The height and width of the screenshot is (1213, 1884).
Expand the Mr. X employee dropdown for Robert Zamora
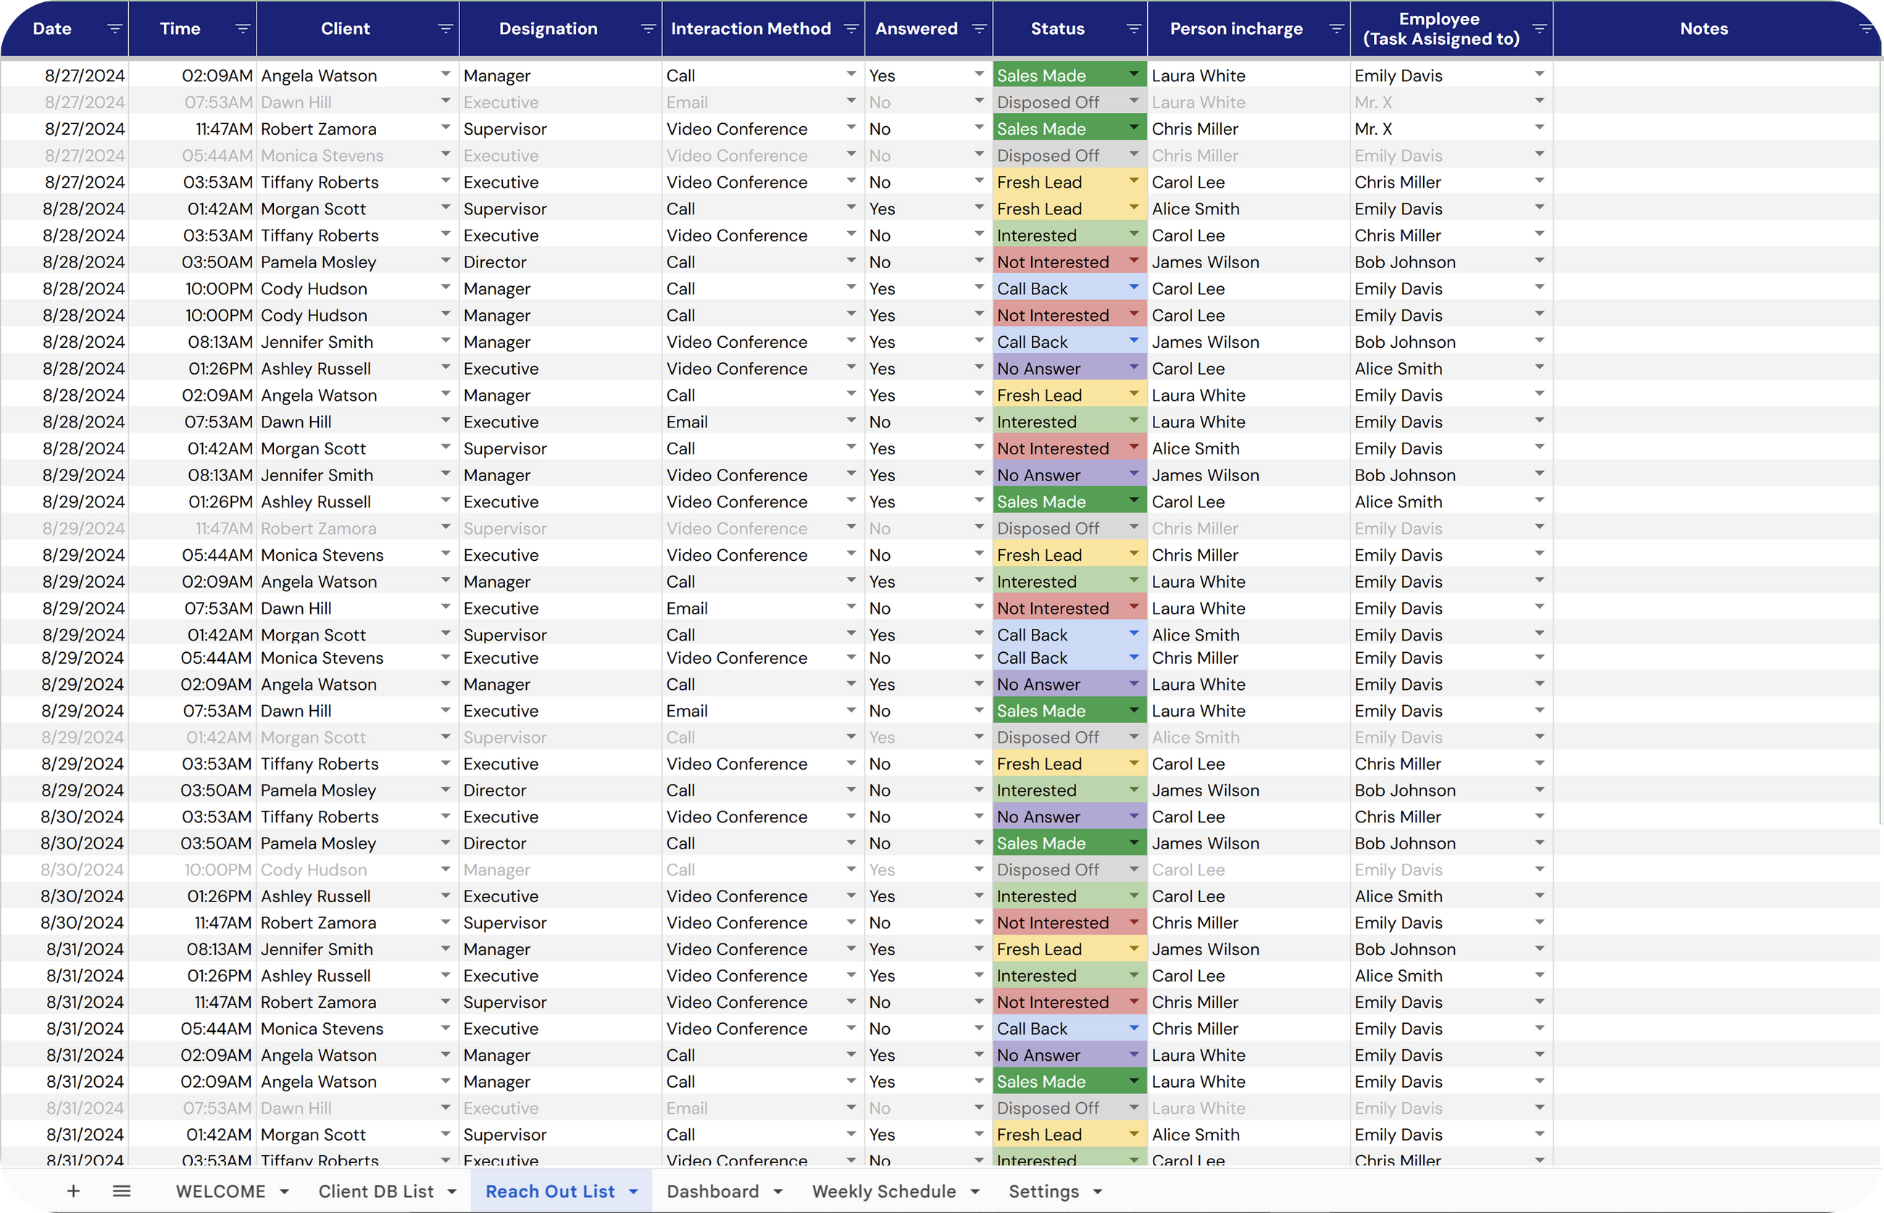1539,128
